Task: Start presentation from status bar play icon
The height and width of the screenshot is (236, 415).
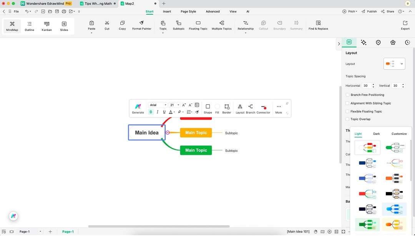Action: click(x=330, y=231)
